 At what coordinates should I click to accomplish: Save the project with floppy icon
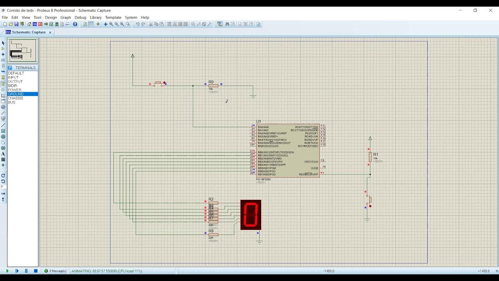pos(16,24)
